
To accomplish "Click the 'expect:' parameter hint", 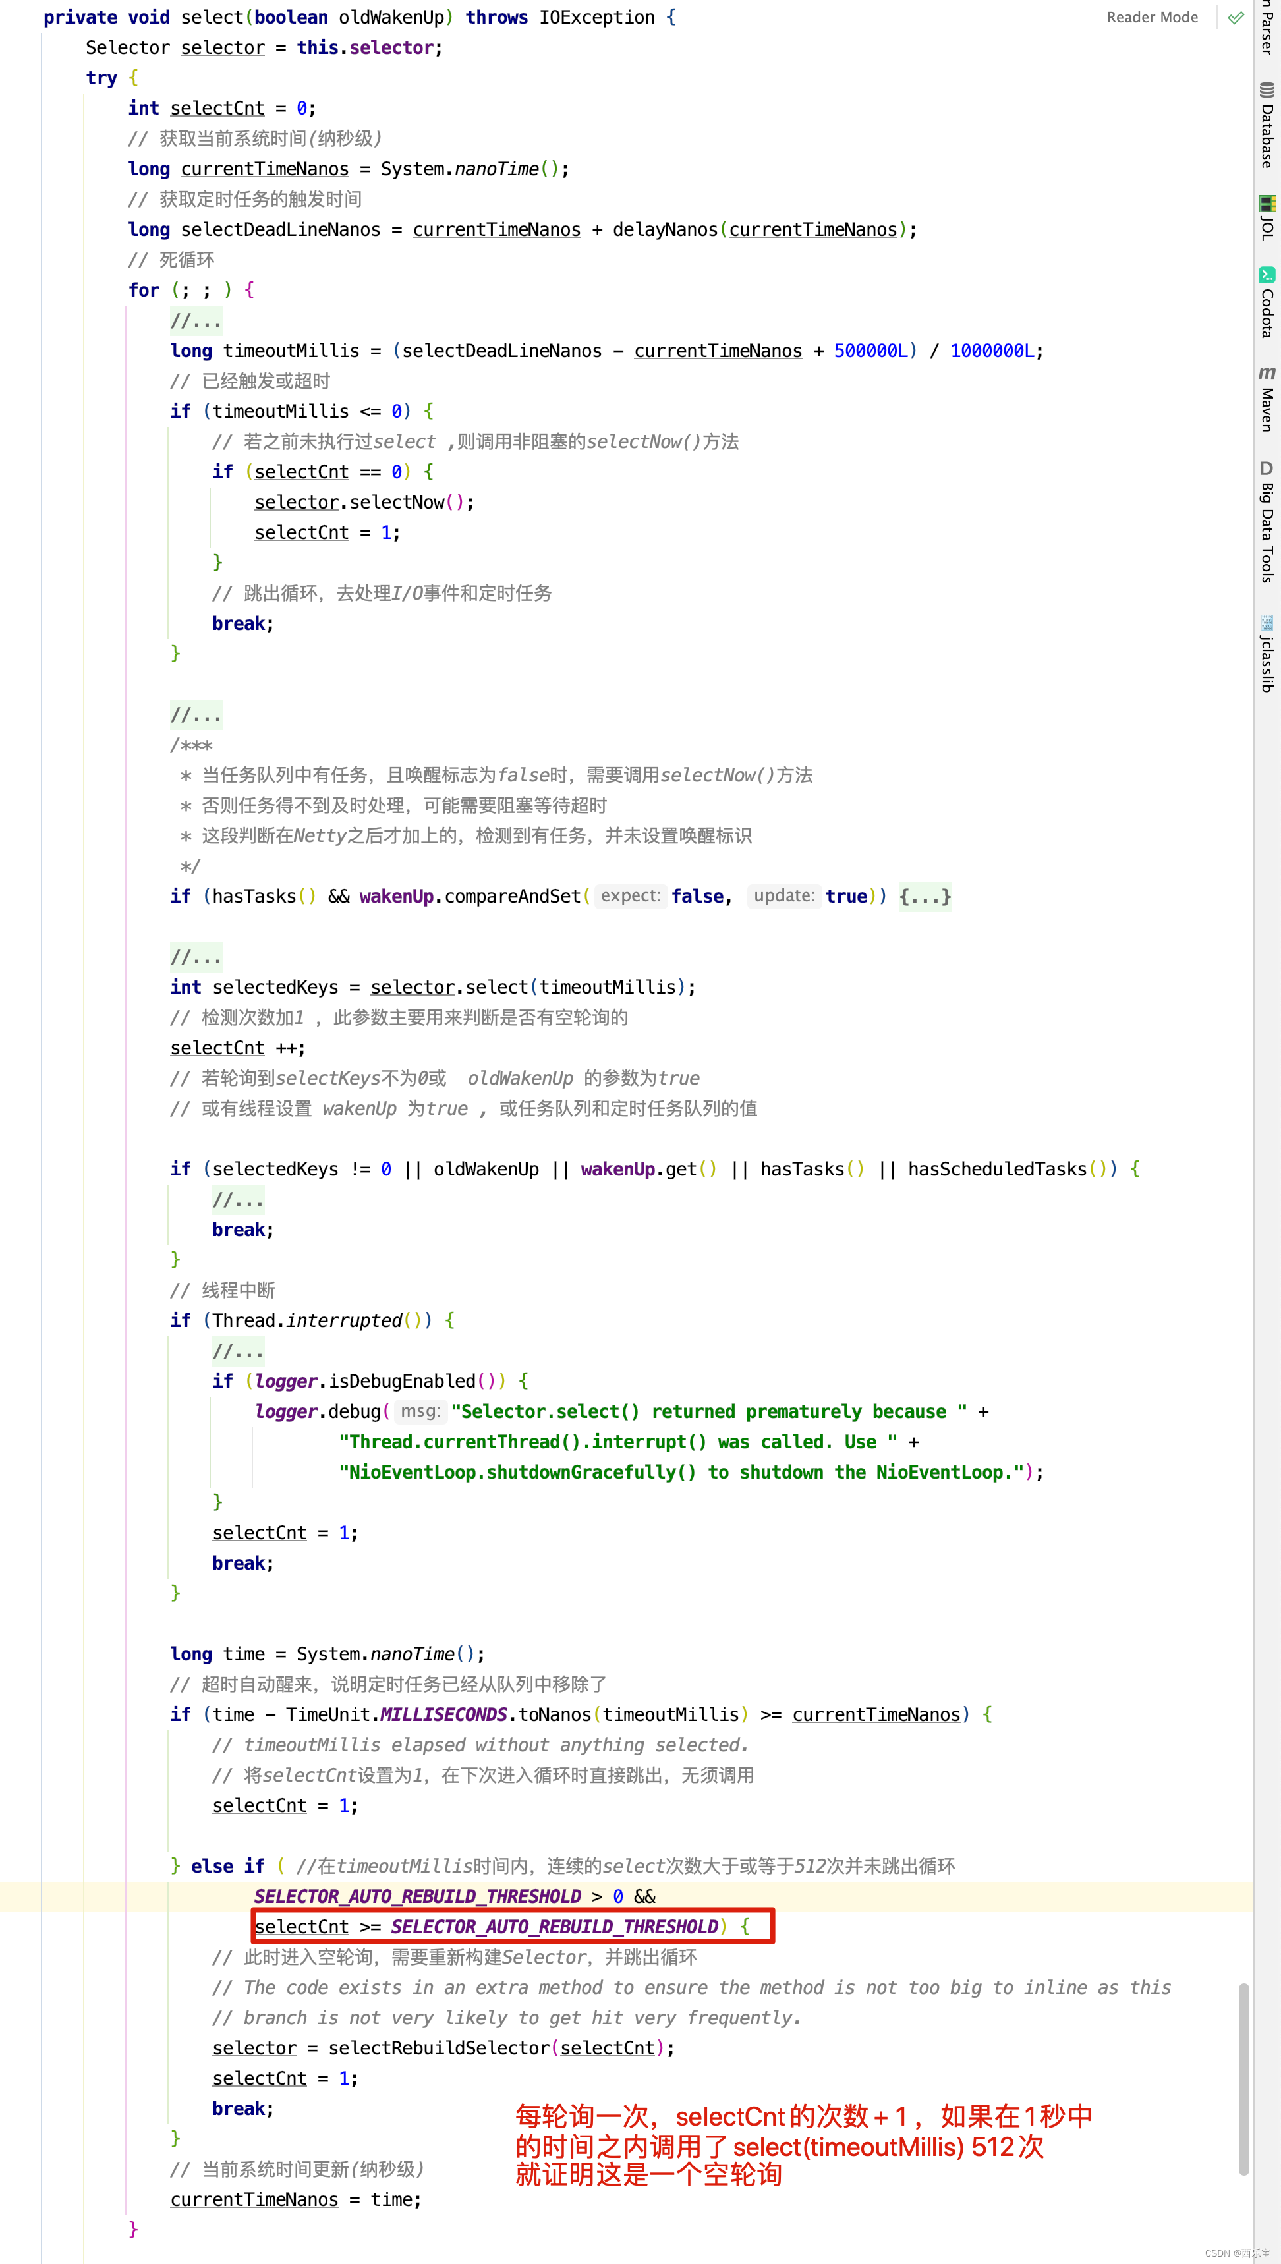I will [630, 896].
